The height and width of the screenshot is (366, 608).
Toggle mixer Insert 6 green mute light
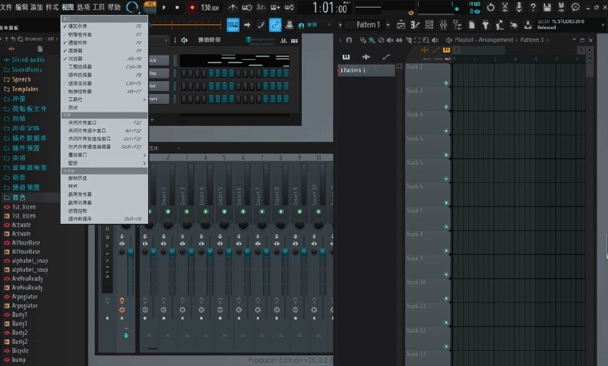coord(243,211)
